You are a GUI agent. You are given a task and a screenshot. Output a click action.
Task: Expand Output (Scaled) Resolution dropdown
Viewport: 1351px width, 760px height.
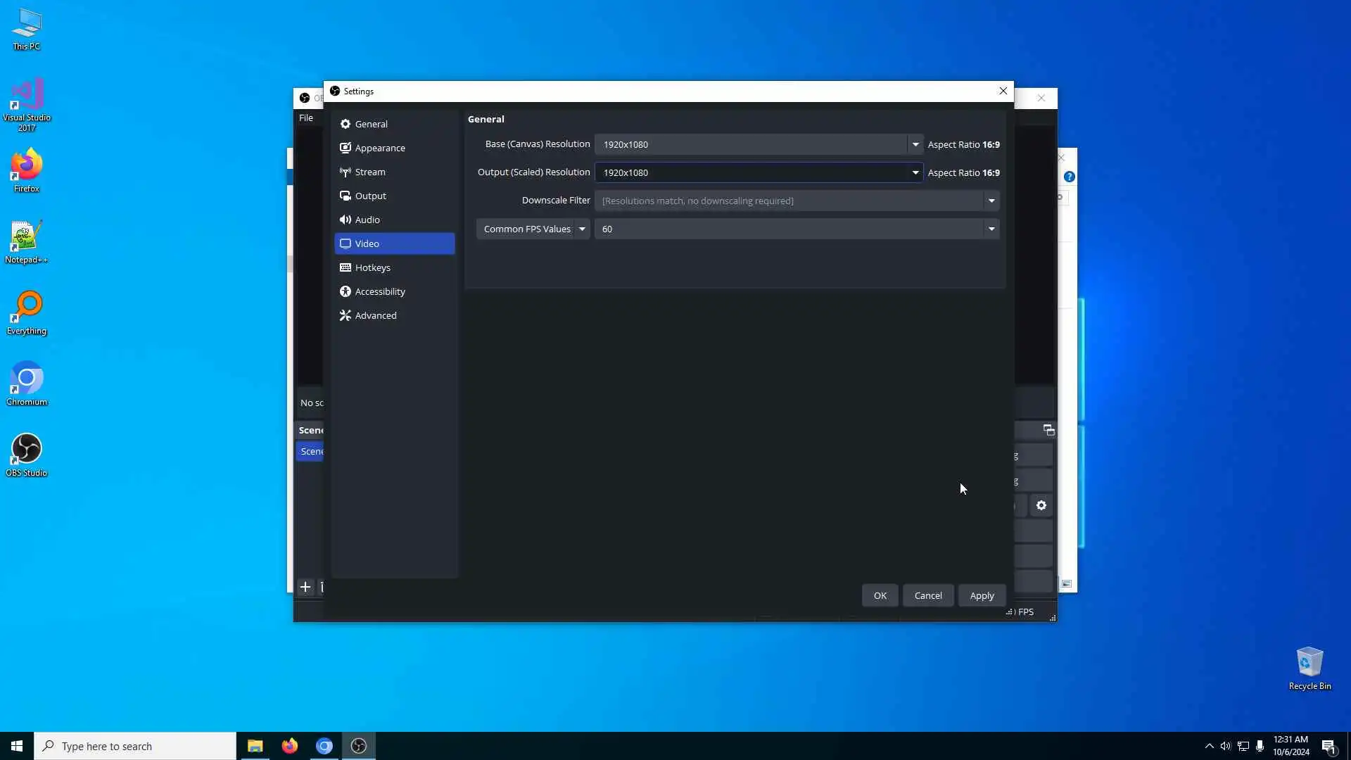915,172
